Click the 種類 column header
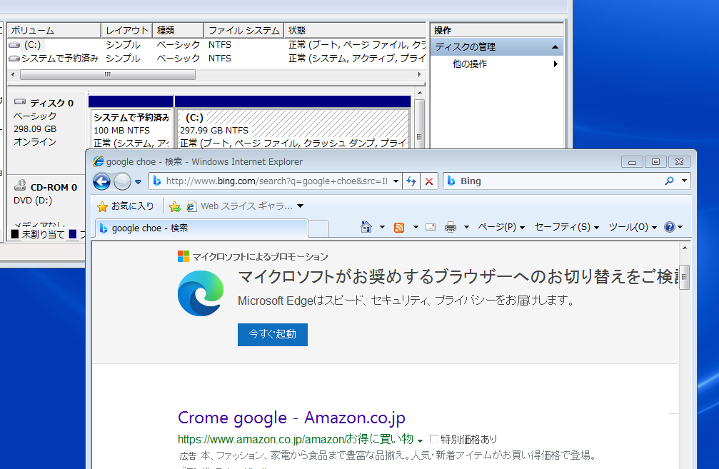The height and width of the screenshot is (469, 719). 178,30
